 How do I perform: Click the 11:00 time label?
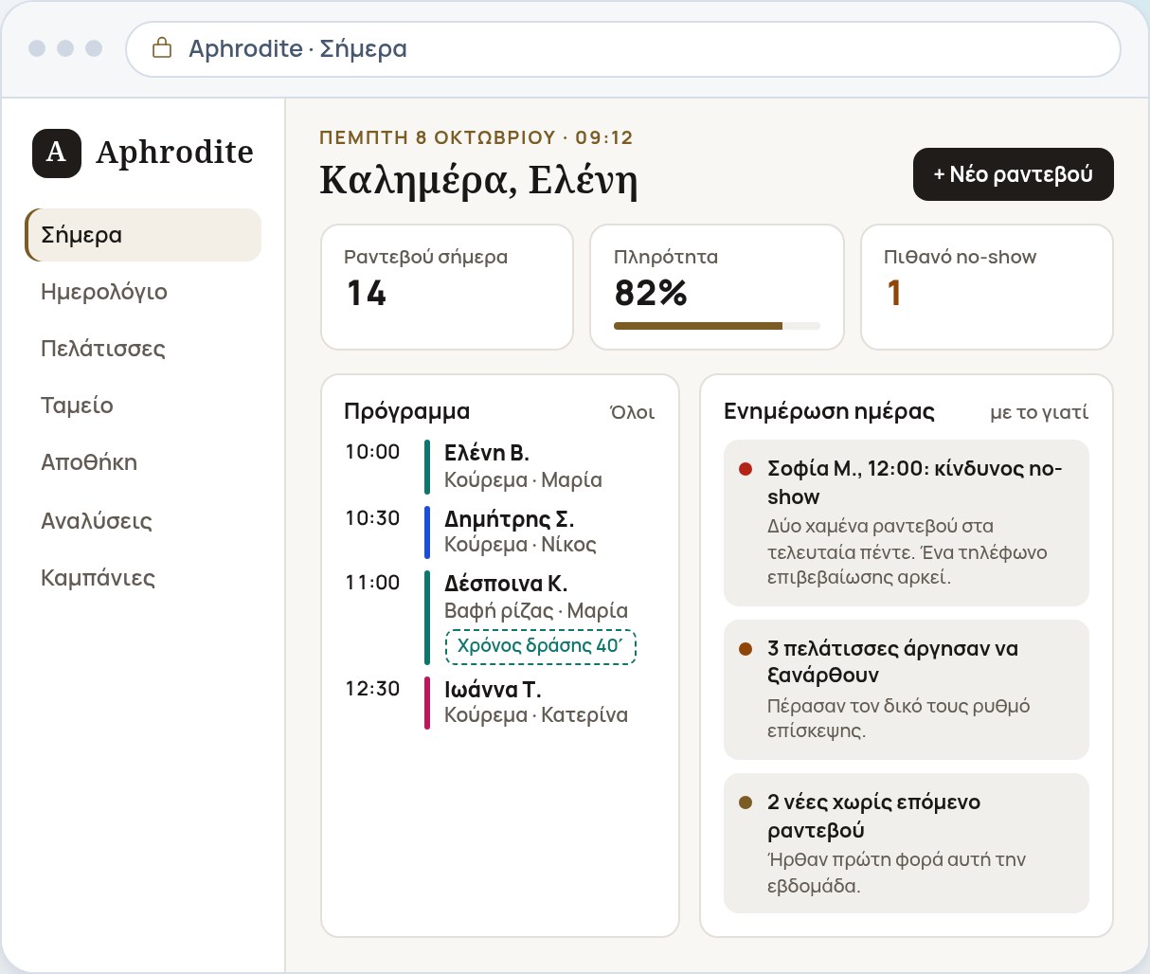pos(372,583)
